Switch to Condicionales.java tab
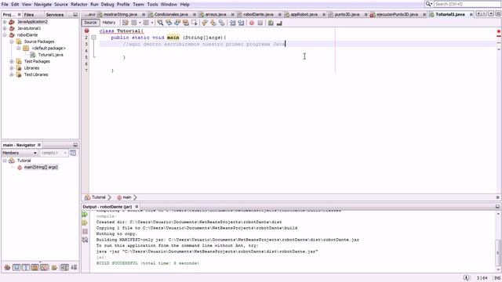The height and width of the screenshot is (282, 502). tap(171, 14)
